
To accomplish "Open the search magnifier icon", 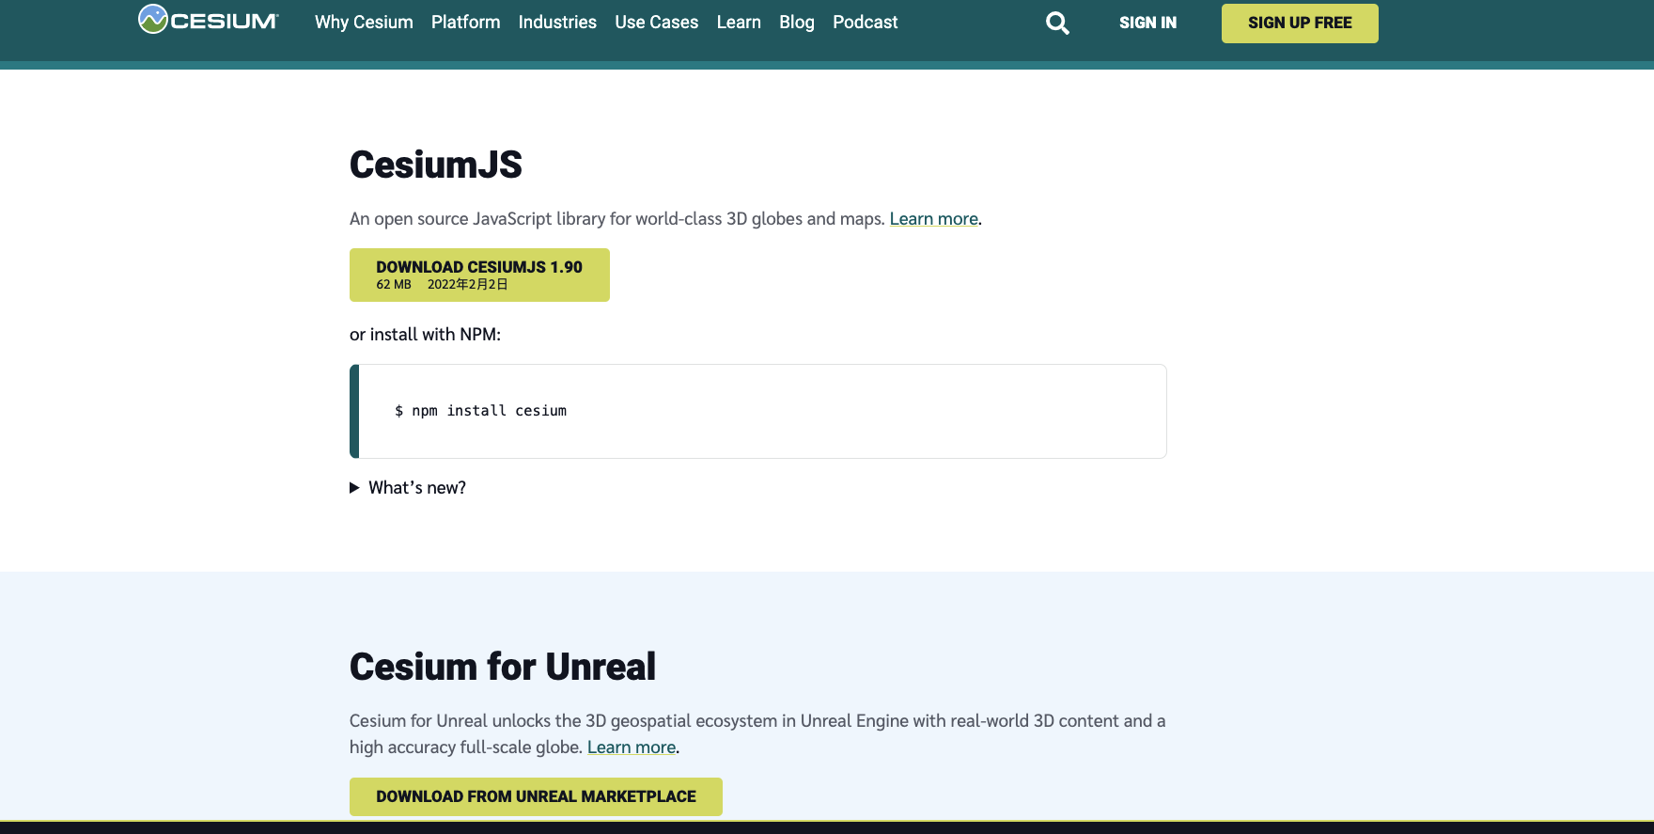I will click(1057, 23).
